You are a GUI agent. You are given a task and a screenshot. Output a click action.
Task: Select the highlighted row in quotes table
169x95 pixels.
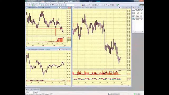pyautogui.click(x=138, y=18)
